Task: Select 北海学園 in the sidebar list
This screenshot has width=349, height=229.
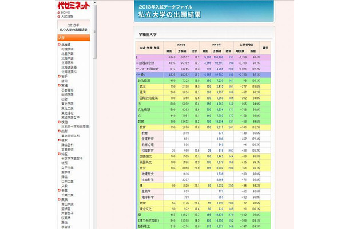Action: coord(68,58)
